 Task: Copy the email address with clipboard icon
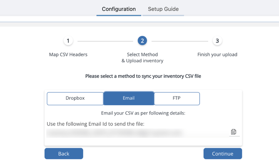pyautogui.click(x=234, y=132)
